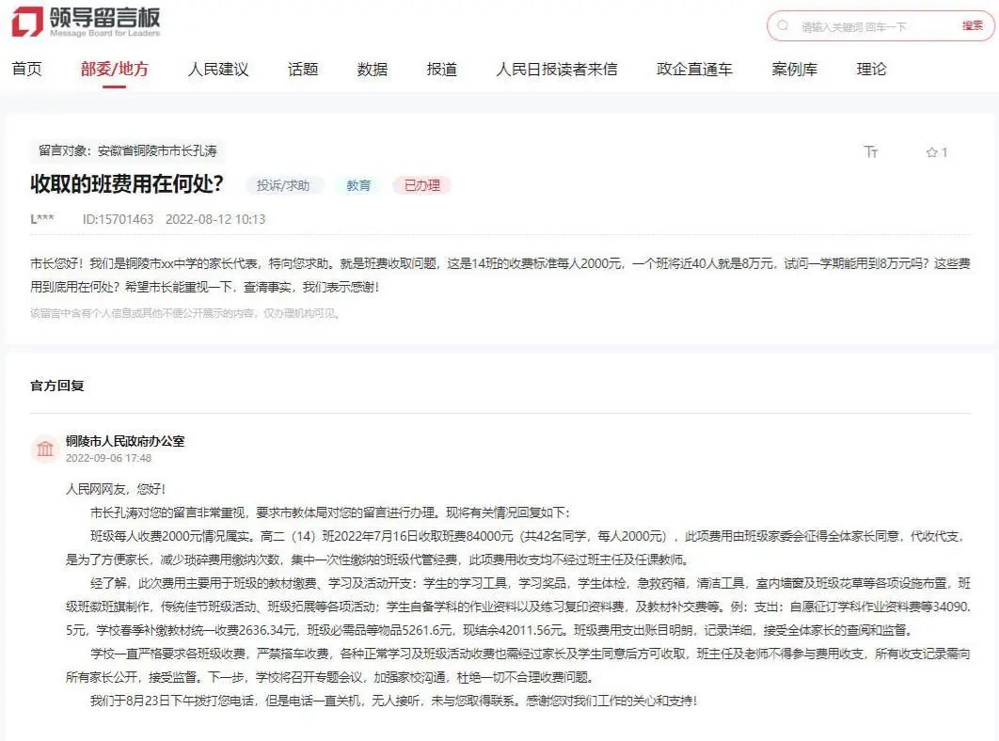Switch to the 首页 tab
This screenshot has height=741, width=999.
[x=26, y=68]
